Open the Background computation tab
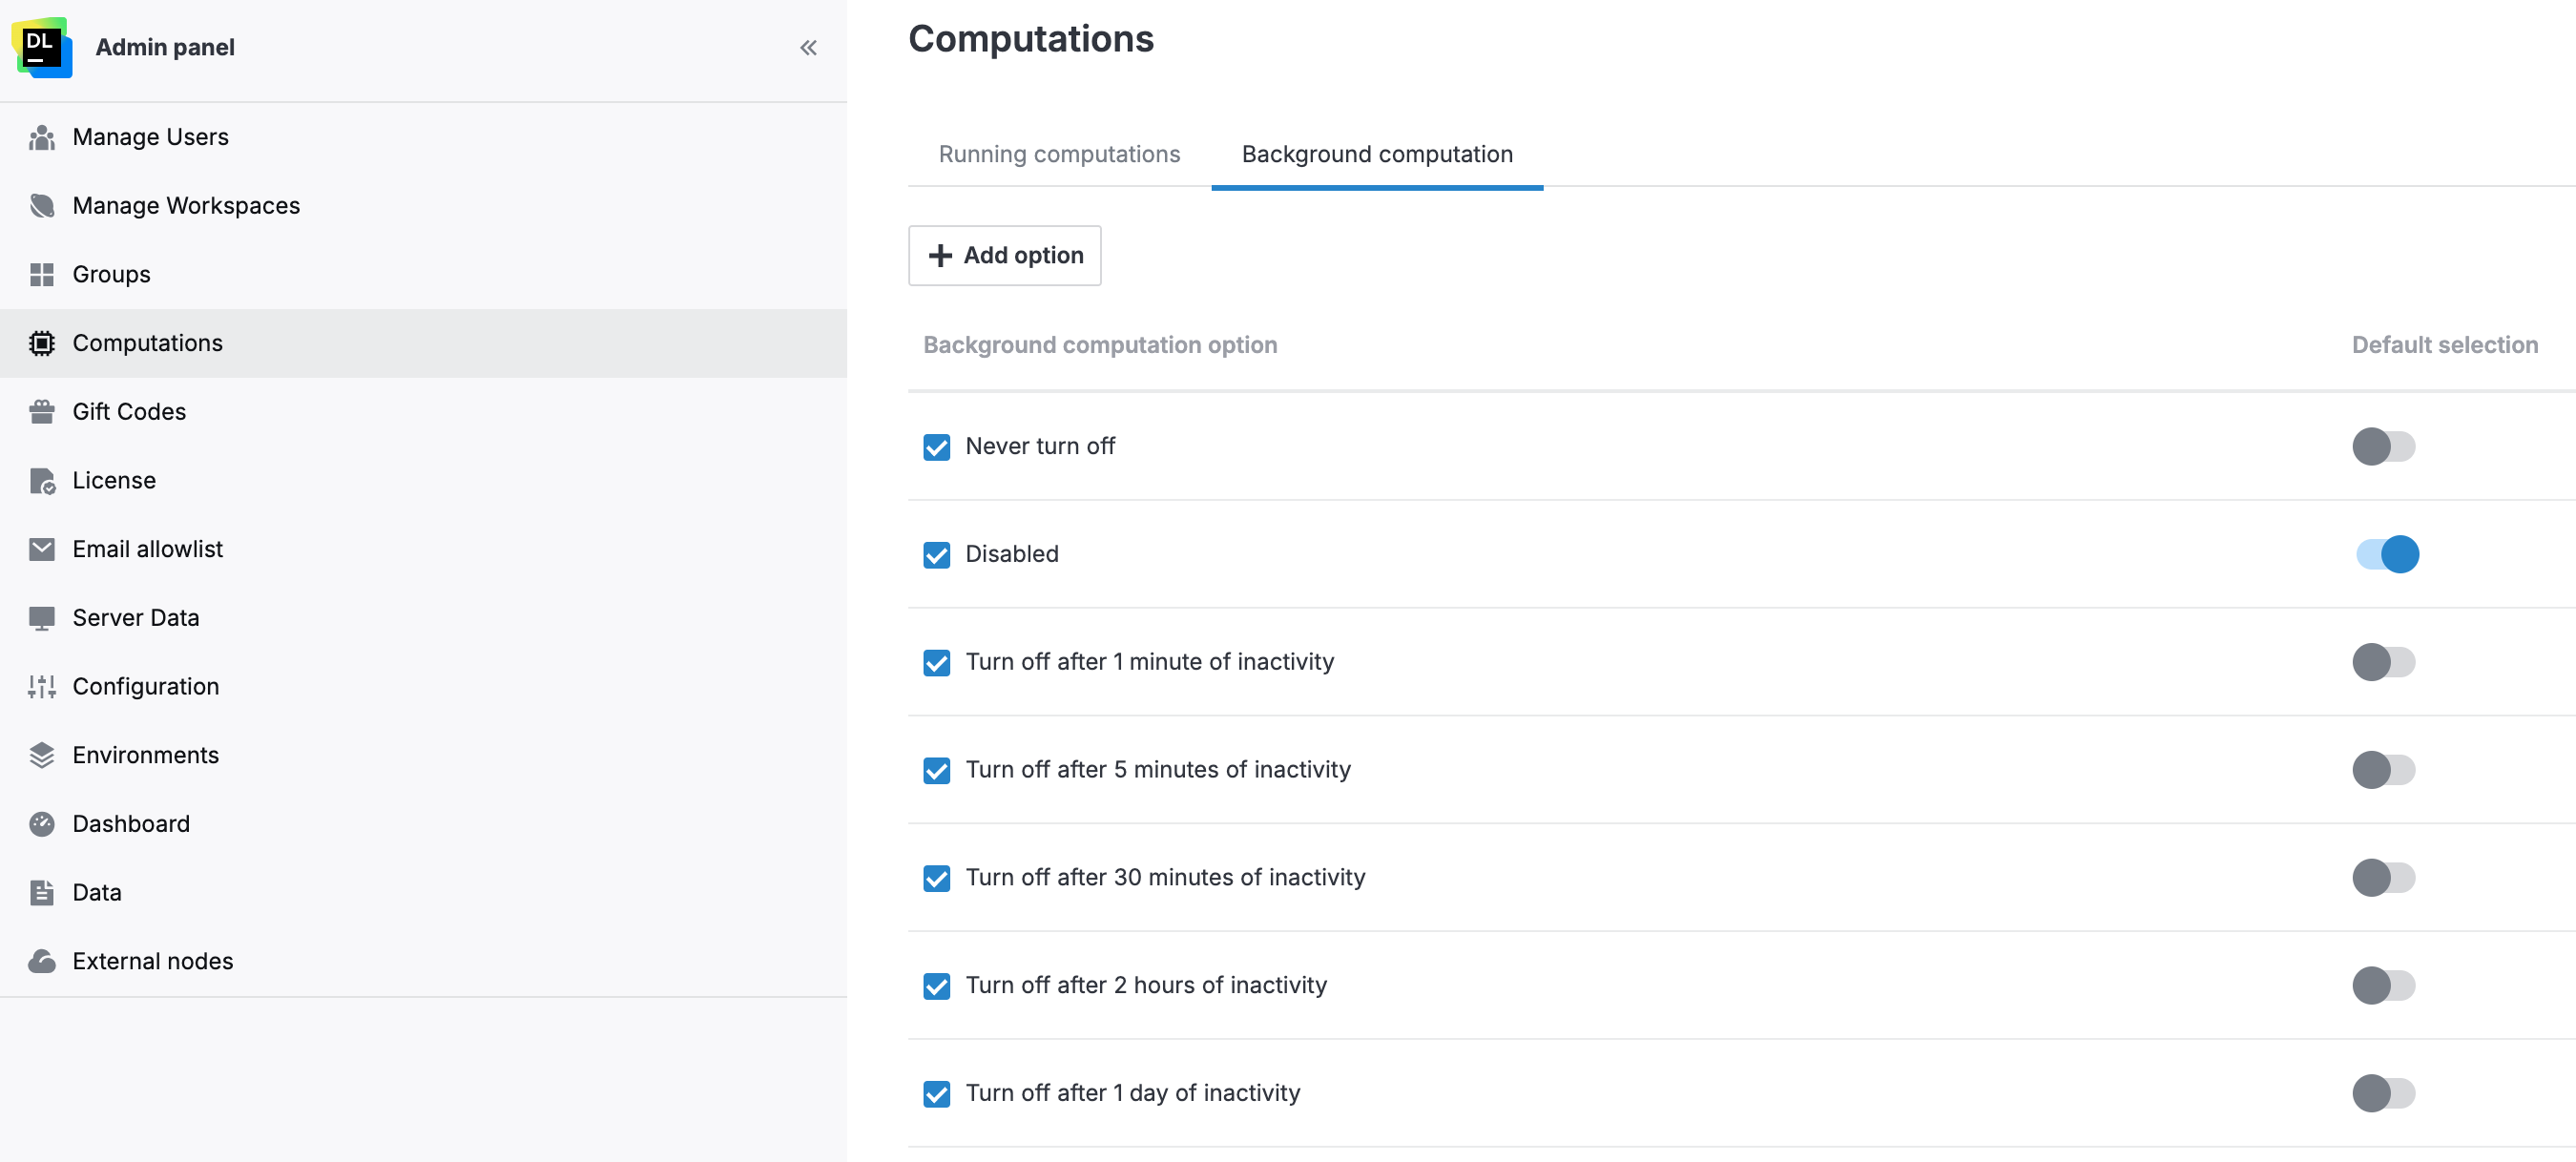The width and height of the screenshot is (2576, 1162). click(x=1376, y=154)
